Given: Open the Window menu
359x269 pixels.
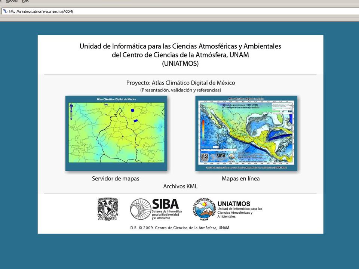Looking at the screenshot, I should pyautogui.click(x=12, y=1).
